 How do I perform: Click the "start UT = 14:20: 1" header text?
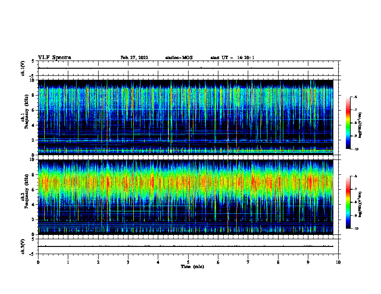pos(232,58)
